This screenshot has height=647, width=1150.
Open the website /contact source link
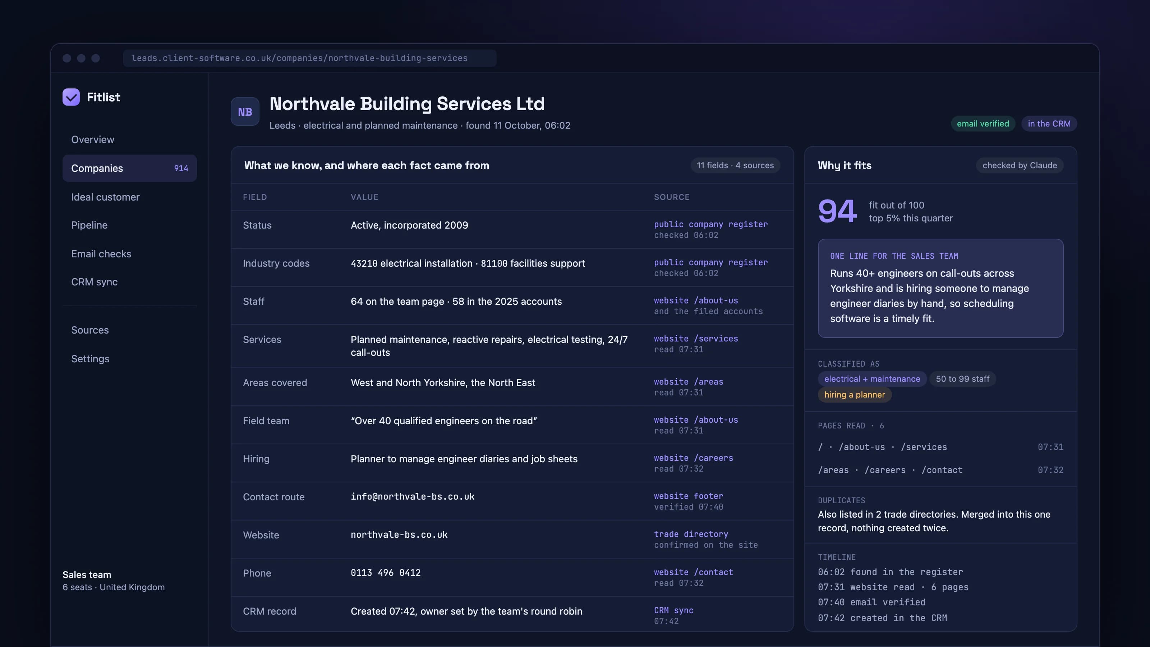click(x=693, y=572)
